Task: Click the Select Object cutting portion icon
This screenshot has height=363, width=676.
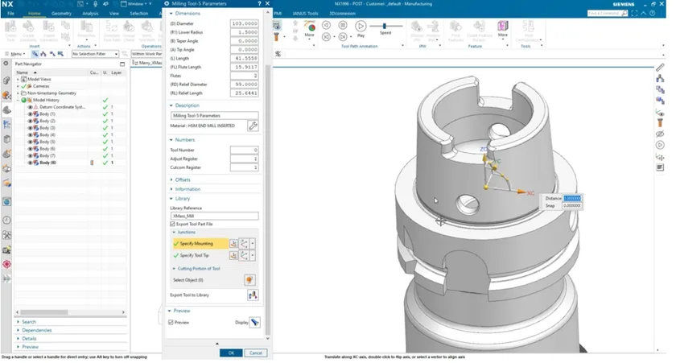Action: click(x=249, y=280)
